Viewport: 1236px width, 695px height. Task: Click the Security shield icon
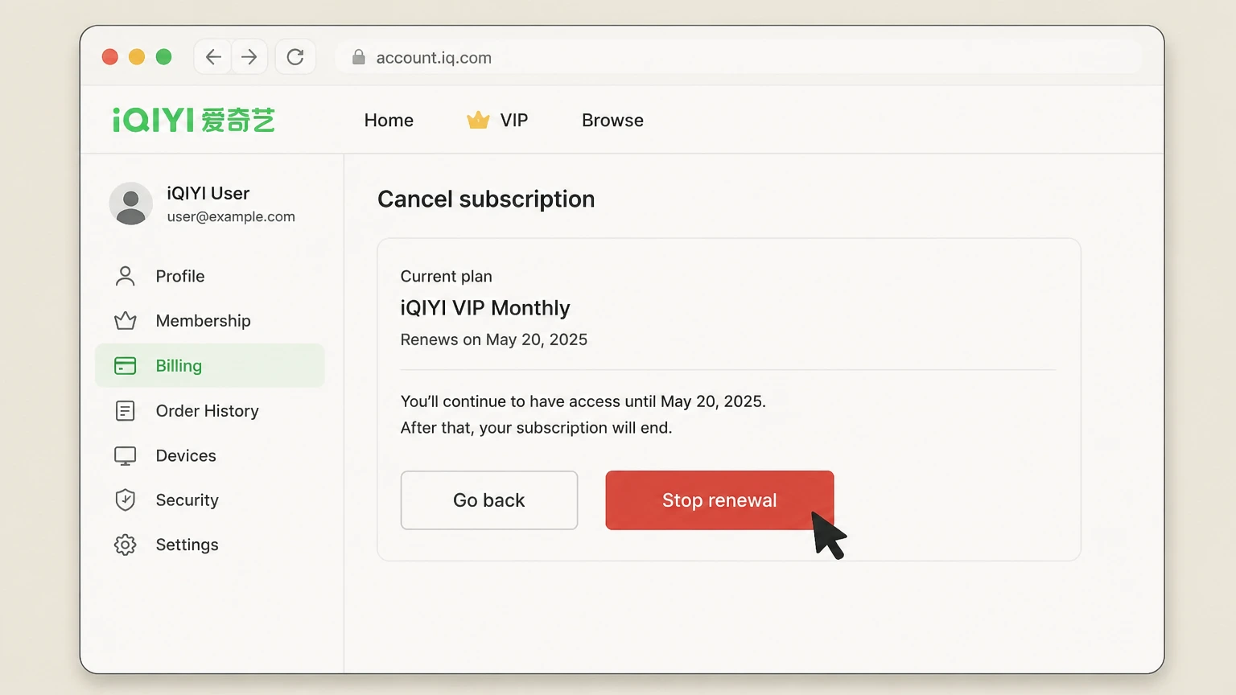126,500
